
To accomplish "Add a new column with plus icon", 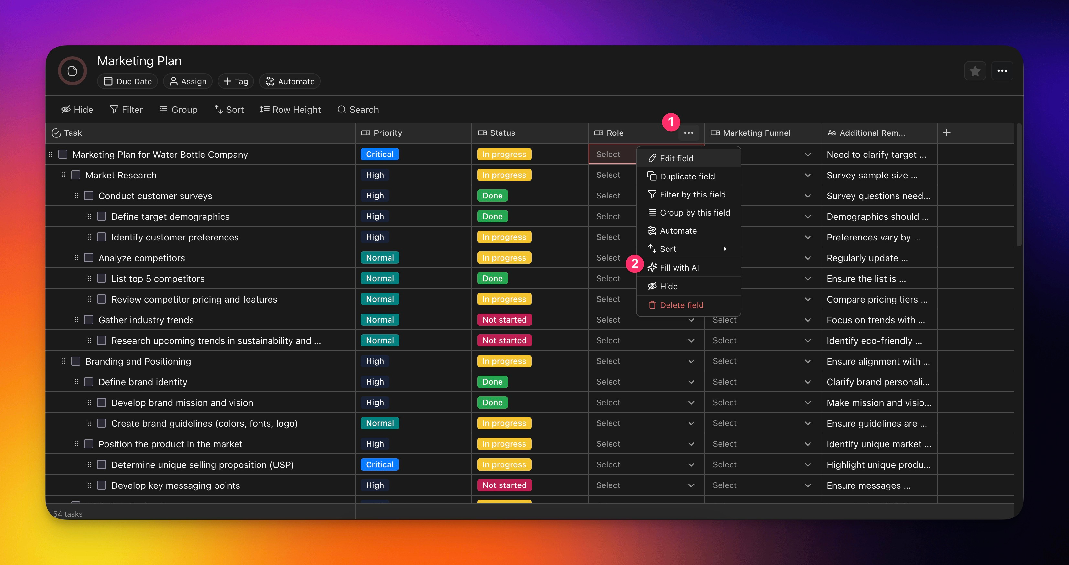I will [947, 133].
